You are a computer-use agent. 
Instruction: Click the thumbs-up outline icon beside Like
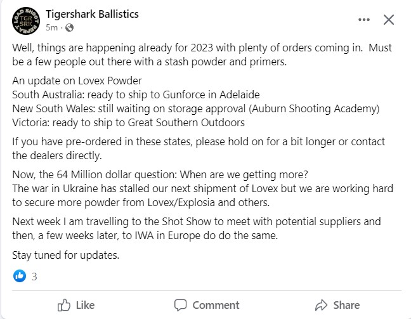coord(64,305)
